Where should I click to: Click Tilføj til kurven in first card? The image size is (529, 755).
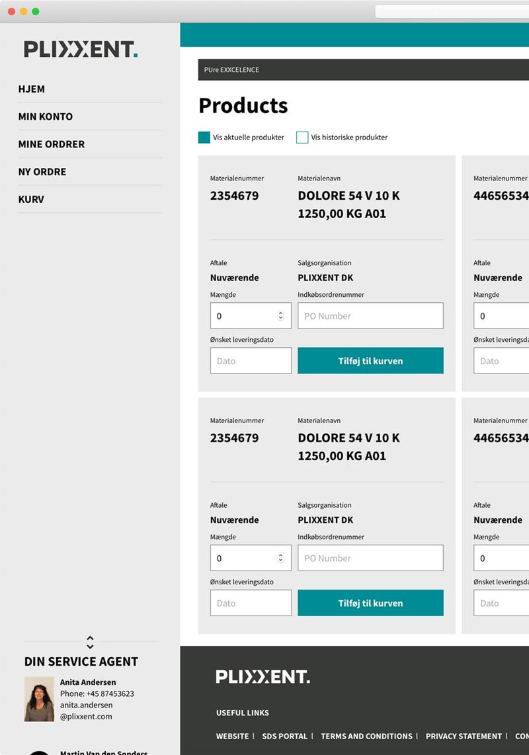(370, 361)
